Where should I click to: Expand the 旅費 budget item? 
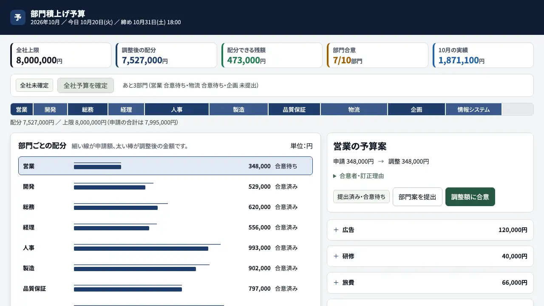pos(430,283)
